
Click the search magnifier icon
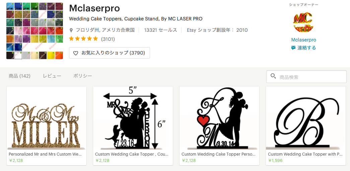point(273,76)
